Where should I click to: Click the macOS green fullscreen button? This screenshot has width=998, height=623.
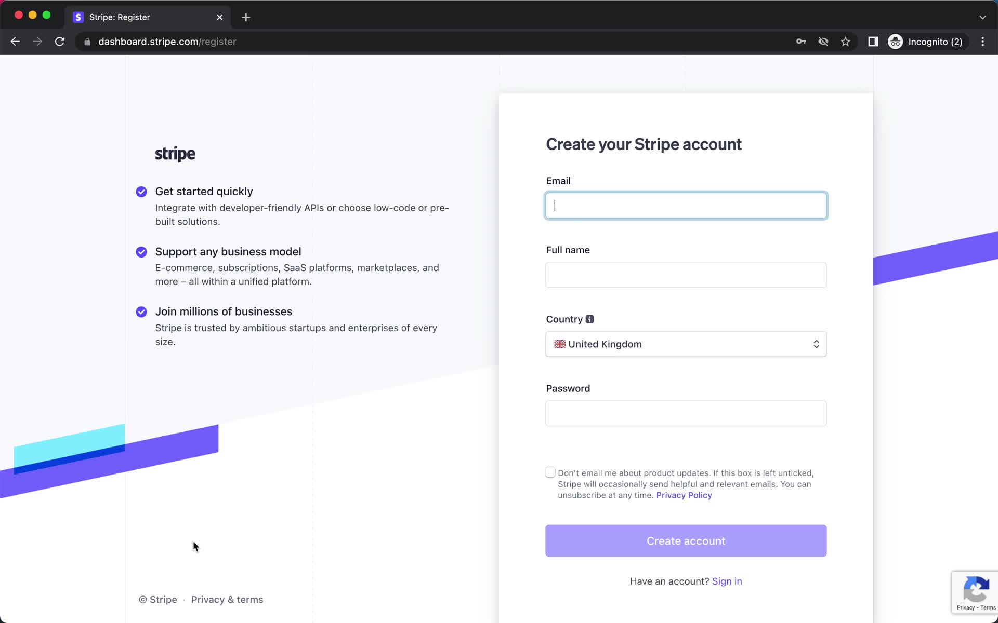tap(46, 15)
